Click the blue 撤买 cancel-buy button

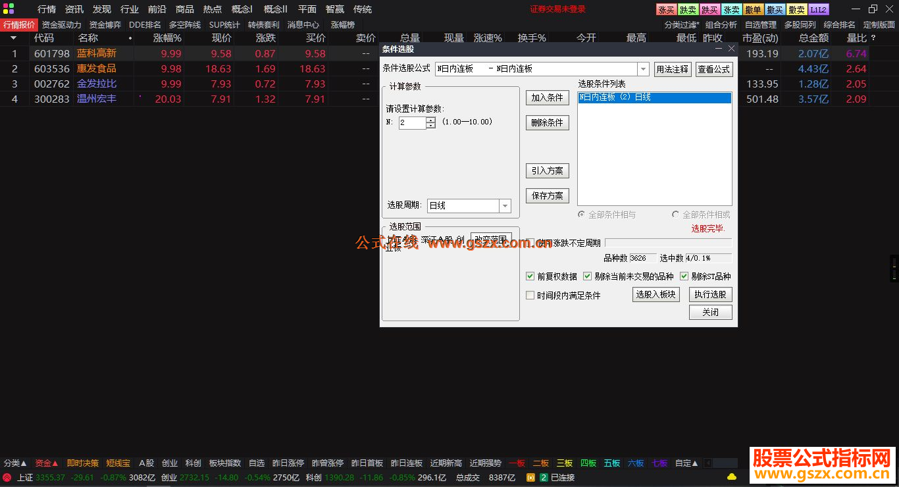(775, 10)
